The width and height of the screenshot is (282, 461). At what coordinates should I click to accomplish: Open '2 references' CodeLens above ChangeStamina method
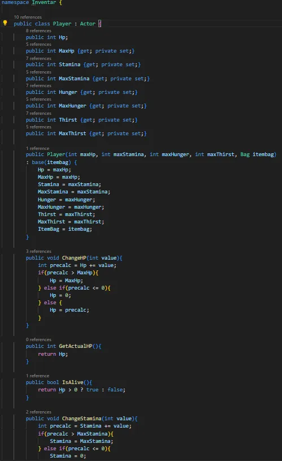coord(38,412)
